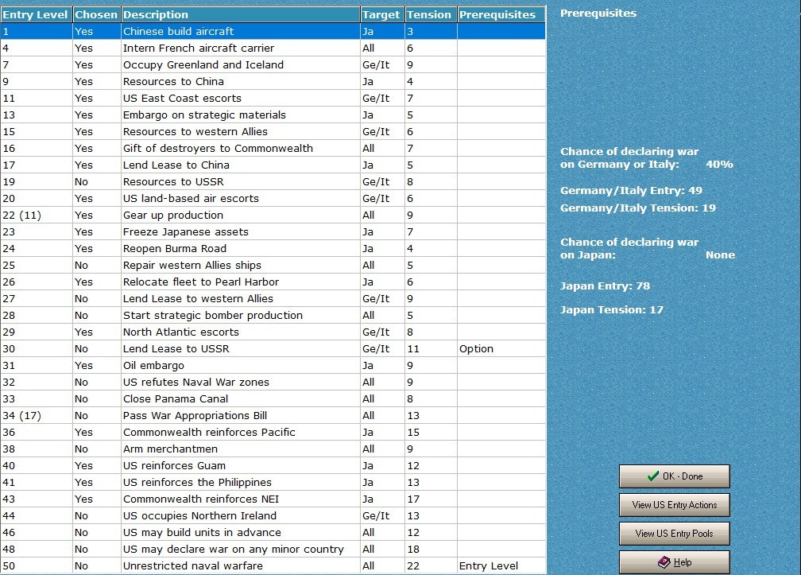Select Gear up production row
The image size is (801, 575).
273,216
